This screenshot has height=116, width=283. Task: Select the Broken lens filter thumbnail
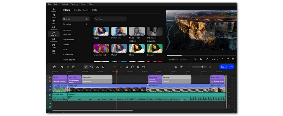pos(119,31)
